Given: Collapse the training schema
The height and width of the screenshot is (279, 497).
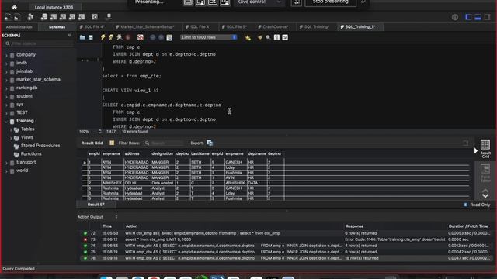Looking at the screenshot, I should 6,121.
